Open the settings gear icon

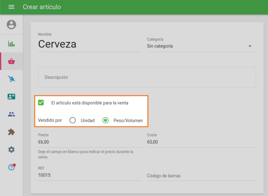pyautogui.click(x=11, y=150)
